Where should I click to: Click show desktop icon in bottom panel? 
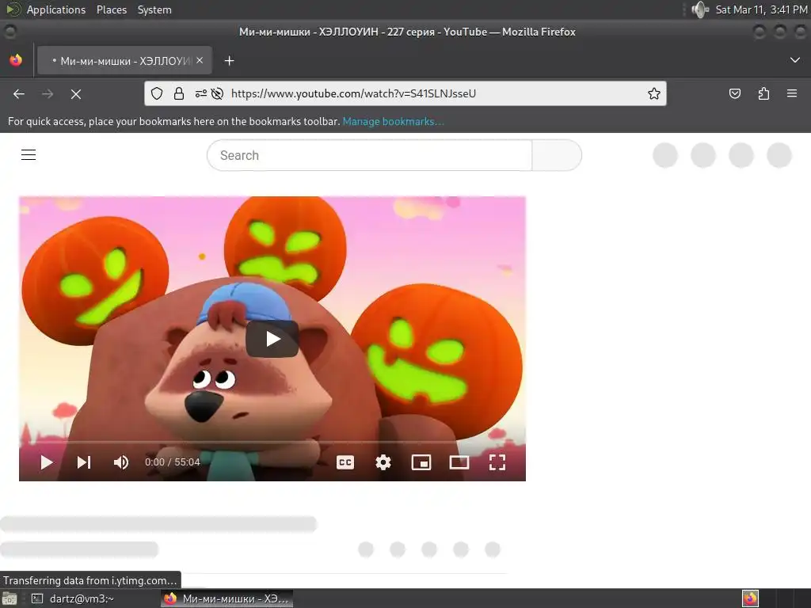10,598
